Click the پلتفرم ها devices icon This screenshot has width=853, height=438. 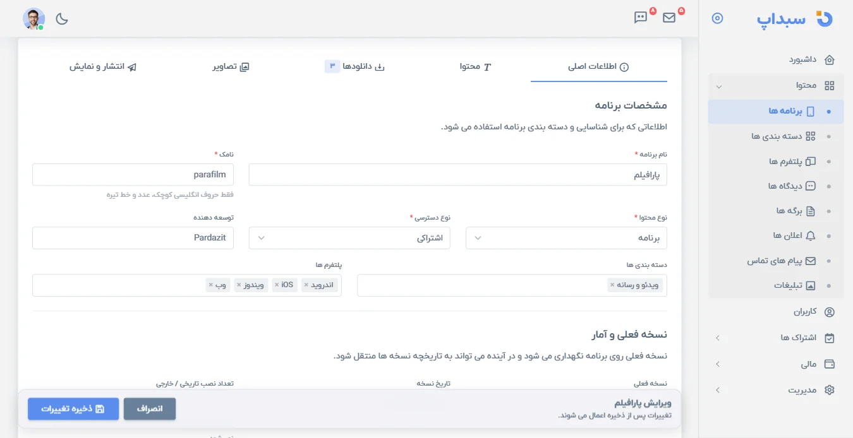811,162
